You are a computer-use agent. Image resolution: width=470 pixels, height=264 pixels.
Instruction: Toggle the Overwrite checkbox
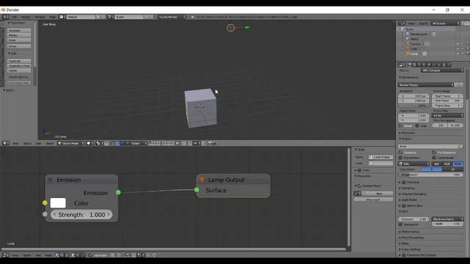coord(401,153)
